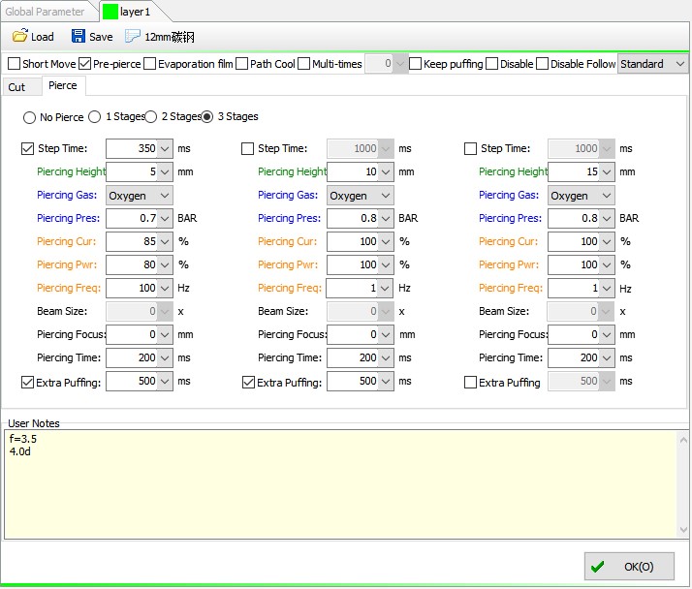The width and height of the screenshot is (692, 589).
Task: Enable second stage Step Time checkbox
Action: coord(247,148)
